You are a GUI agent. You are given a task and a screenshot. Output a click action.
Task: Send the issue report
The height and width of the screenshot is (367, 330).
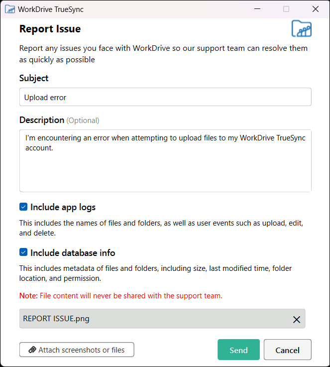coord(238,350)
